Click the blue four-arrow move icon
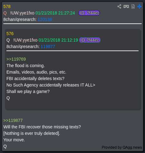 [x=139, y=6]
